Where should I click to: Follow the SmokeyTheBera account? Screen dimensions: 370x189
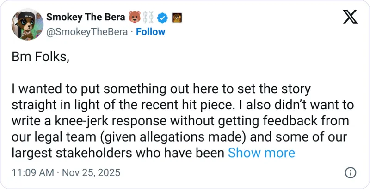coord(150,32)
